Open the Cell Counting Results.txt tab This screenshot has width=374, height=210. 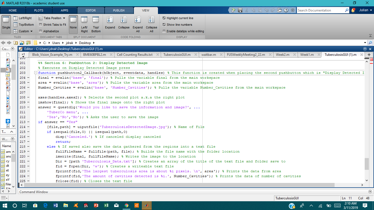click(x=135, y=55)
